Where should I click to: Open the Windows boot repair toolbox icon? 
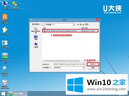pos(5,84)
